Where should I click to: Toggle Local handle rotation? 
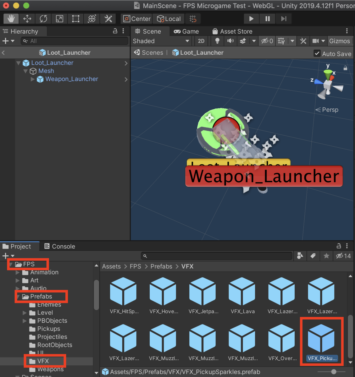pos(169,19)
